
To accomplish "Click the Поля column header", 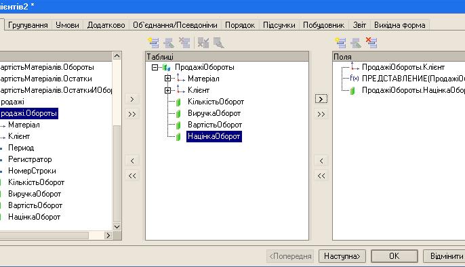I will pyautogui.click(x=399, y=56).
